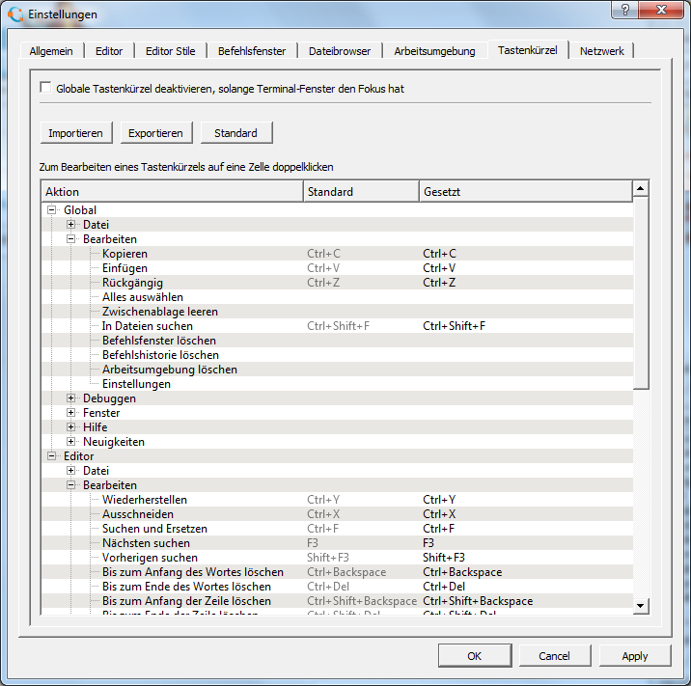The height and width of the screenshot is (686, 691).
Task: Expand the Datei node under Global
Action: pos(70,225)
